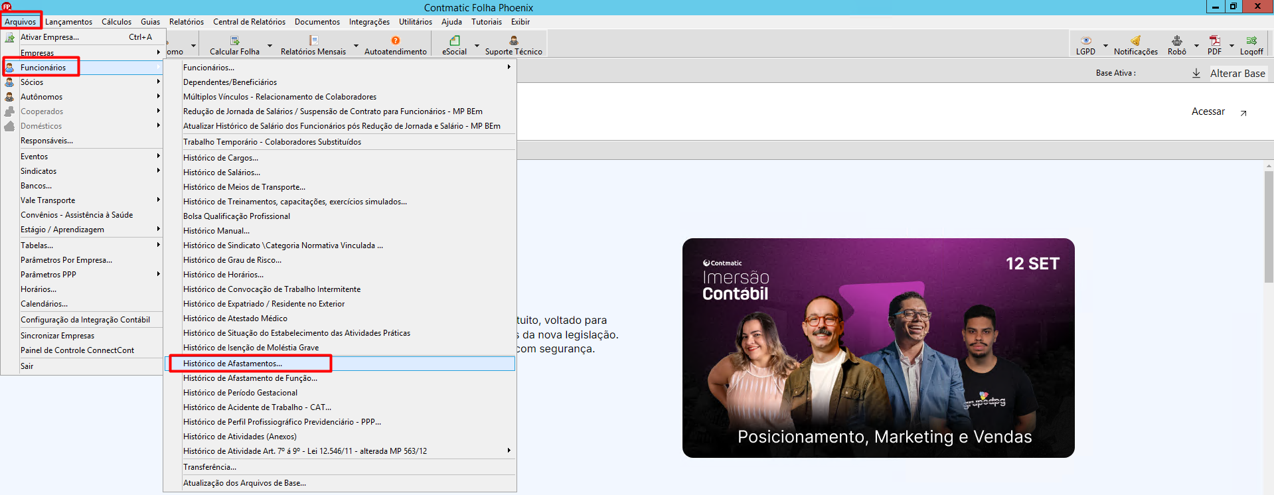The image size is (1274, 495).
Task: Expand the Robô dropdown arrow
Action: tap(1196, 46)
